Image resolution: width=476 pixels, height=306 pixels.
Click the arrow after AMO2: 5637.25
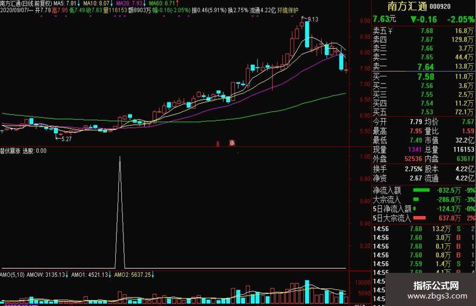click(x=153, y=275)
